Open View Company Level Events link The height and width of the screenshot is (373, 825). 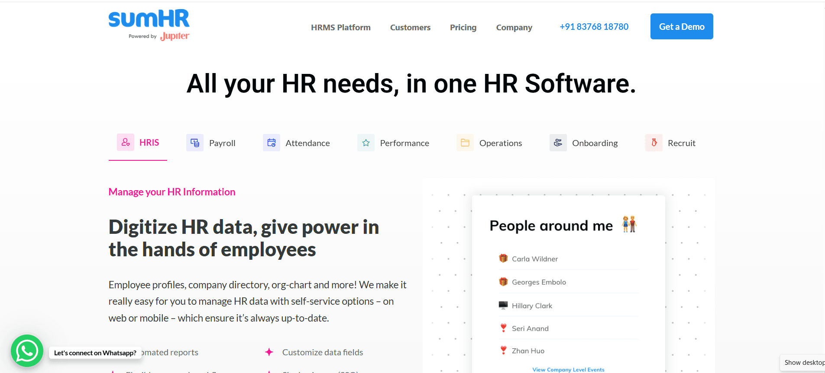click(568, 370)
